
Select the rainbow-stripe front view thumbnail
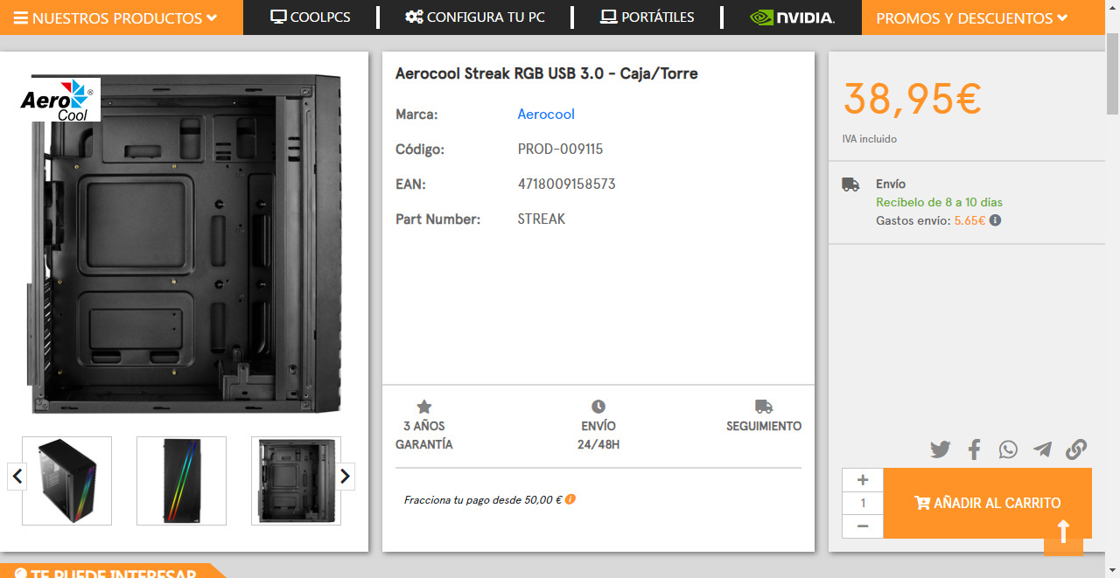point(181,481)
